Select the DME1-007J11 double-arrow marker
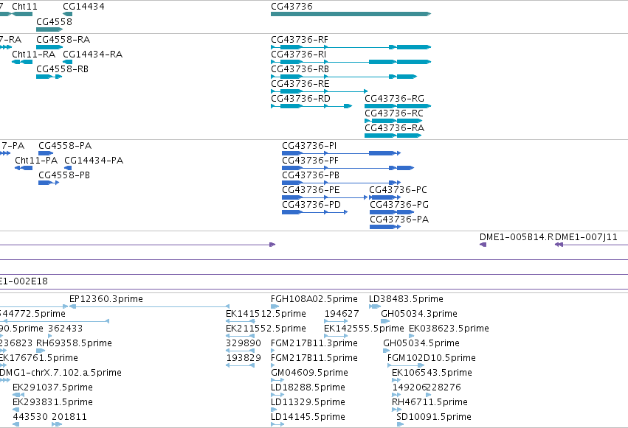Viewport: 628px width, 428px height. [559, 245]
